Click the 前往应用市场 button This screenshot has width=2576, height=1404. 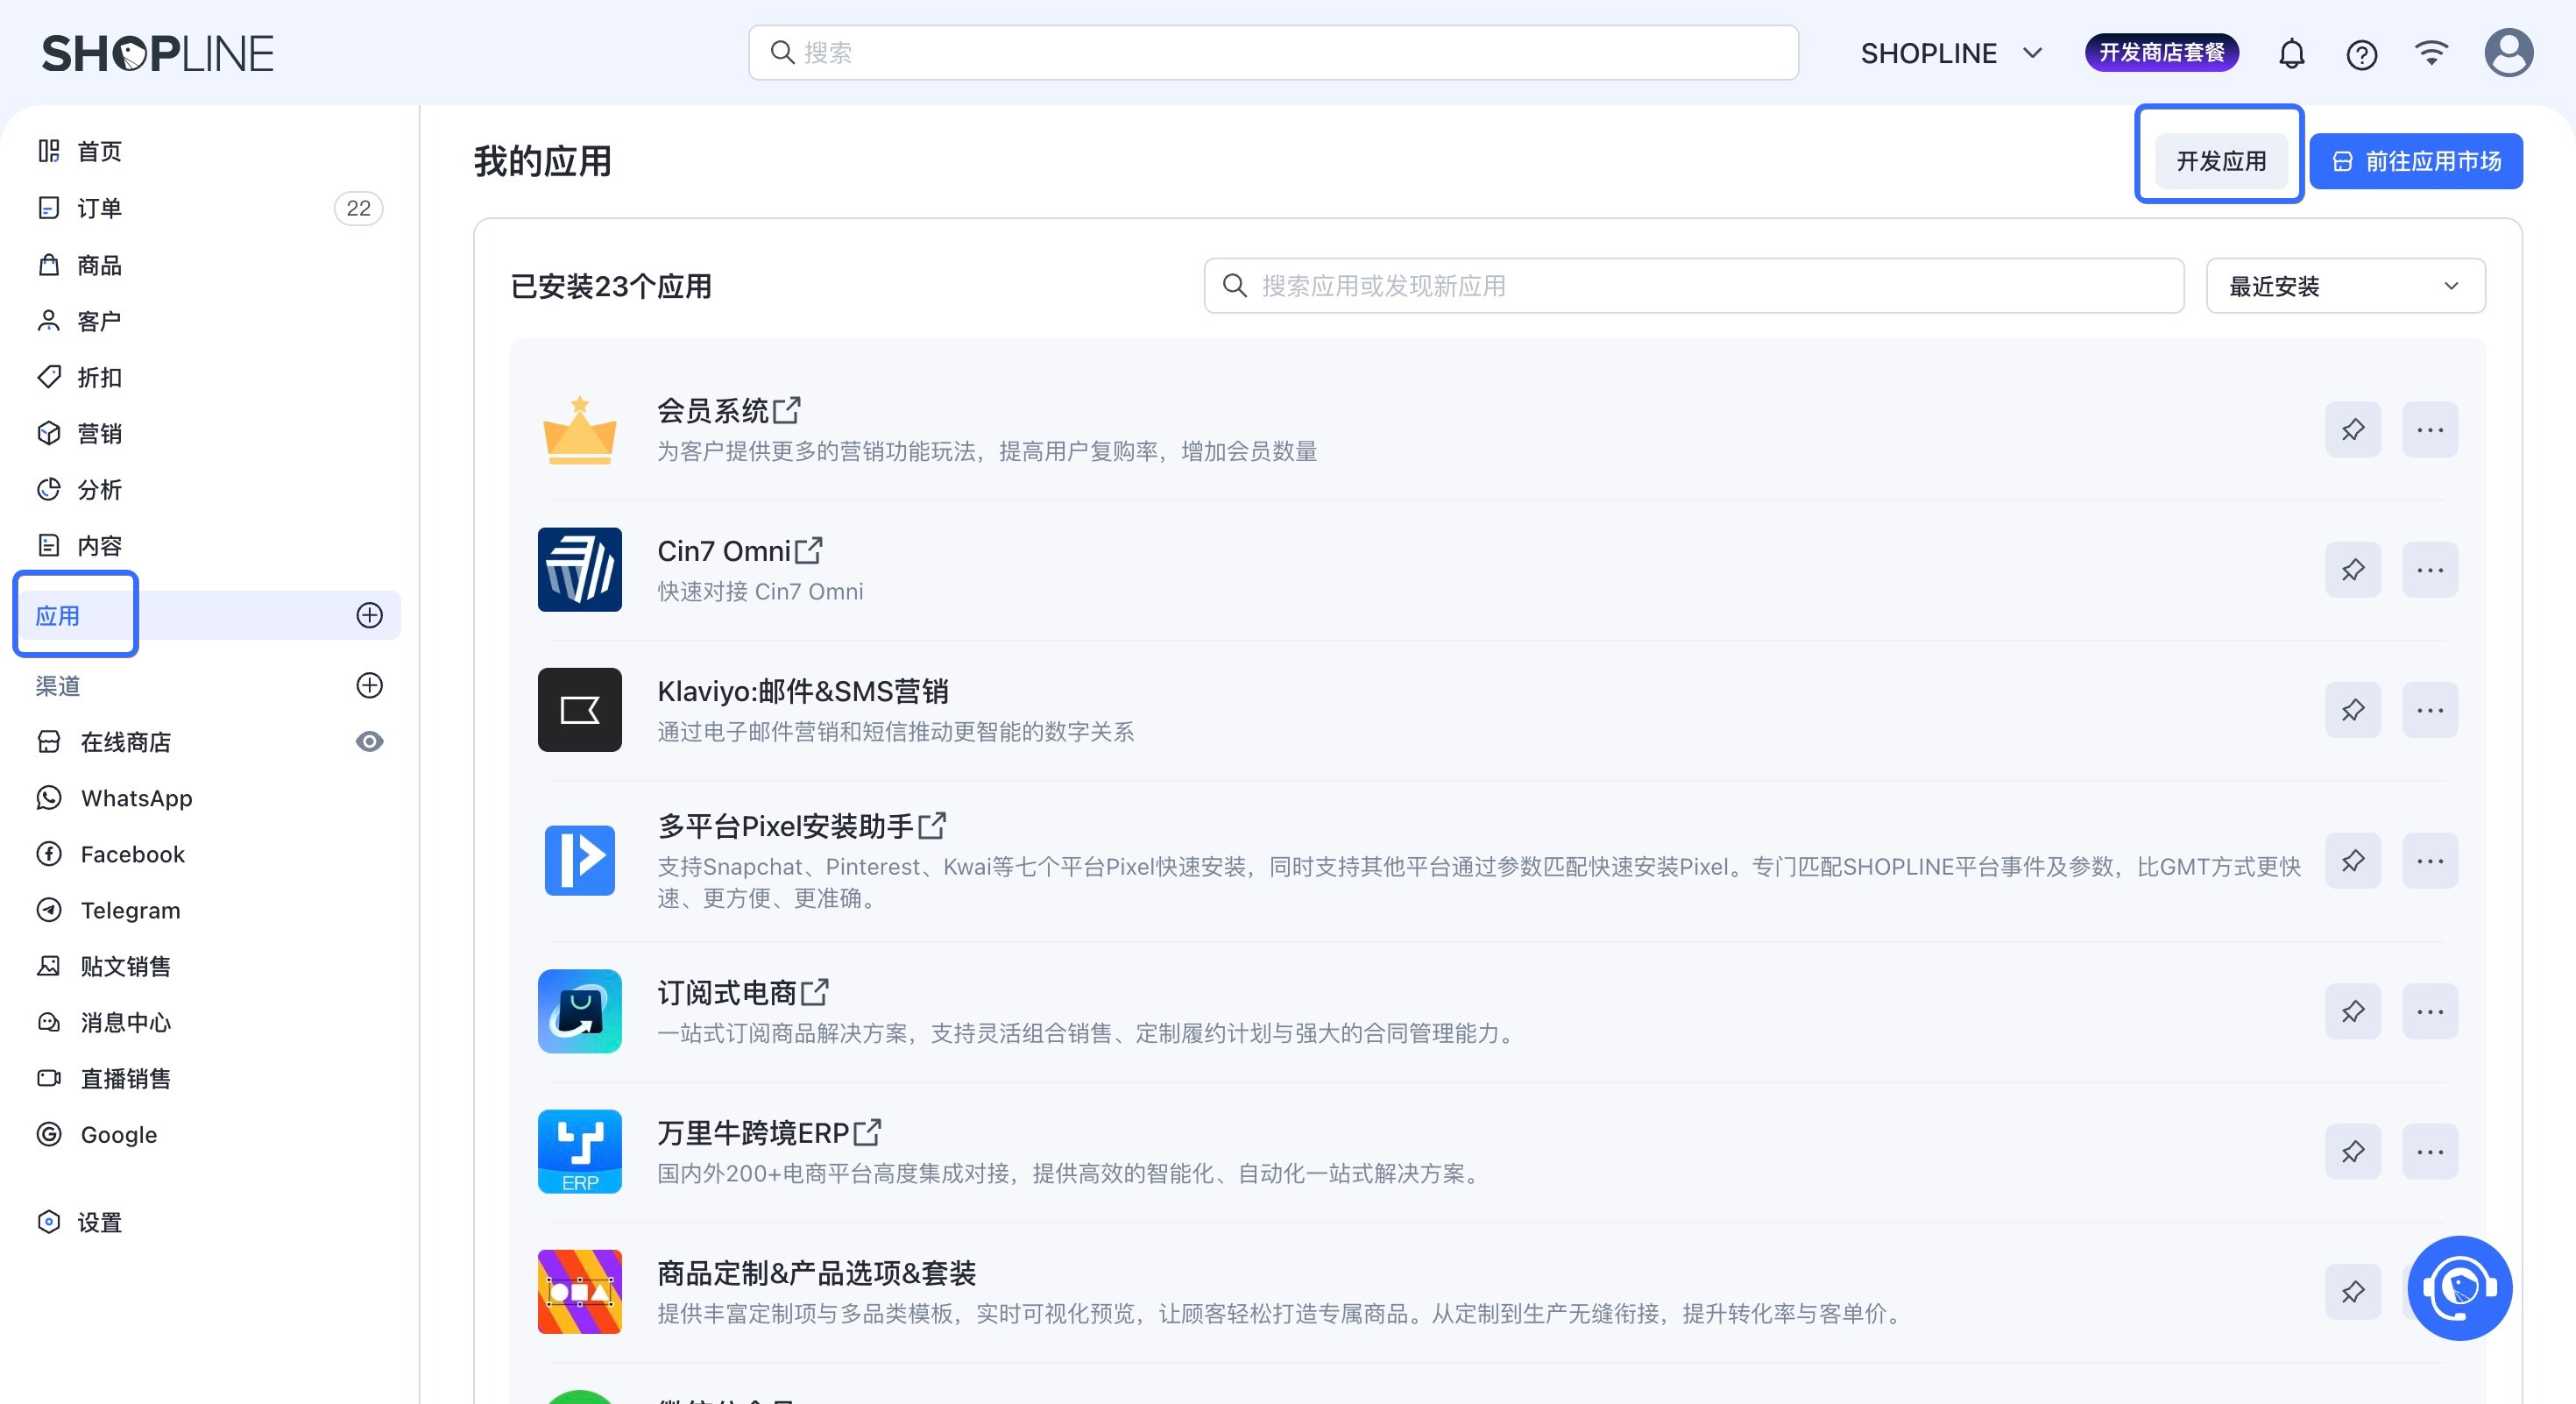point(2415,161)
